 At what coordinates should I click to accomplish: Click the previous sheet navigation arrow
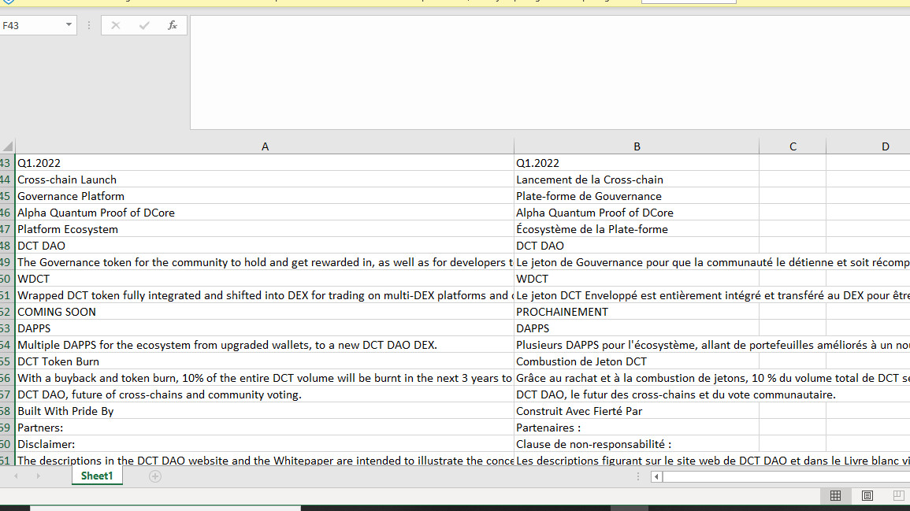click(17, 476)
